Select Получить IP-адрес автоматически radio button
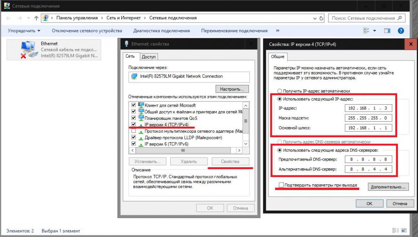Viewport: 418px width, 237px height. point(280,91)
